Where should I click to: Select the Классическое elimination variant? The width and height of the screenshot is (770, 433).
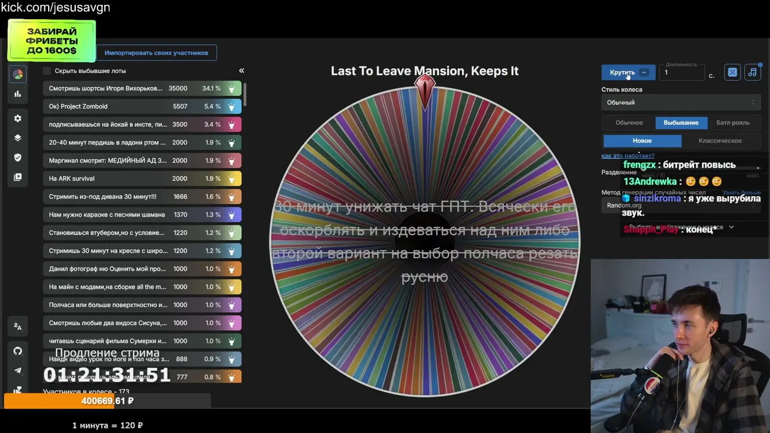(x=720, y=141)
